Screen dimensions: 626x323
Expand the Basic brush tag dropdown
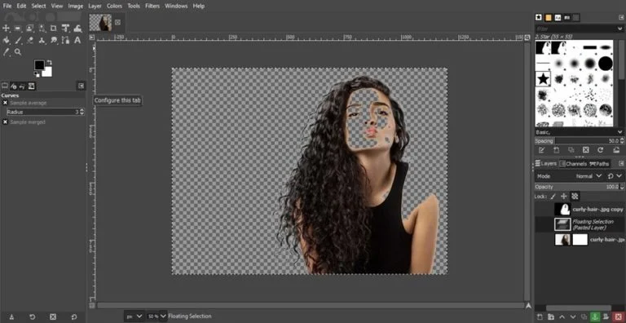pos(619,132)
